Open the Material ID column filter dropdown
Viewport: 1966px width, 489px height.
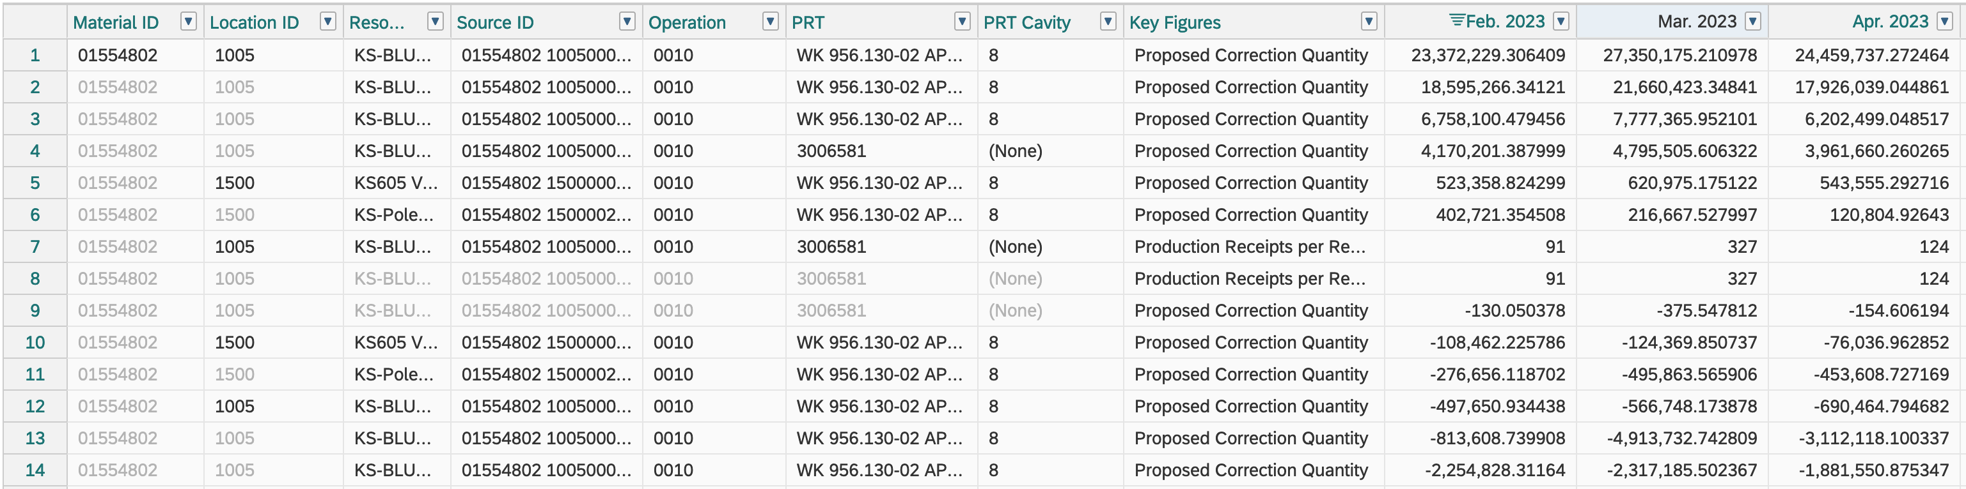(188, 22)
